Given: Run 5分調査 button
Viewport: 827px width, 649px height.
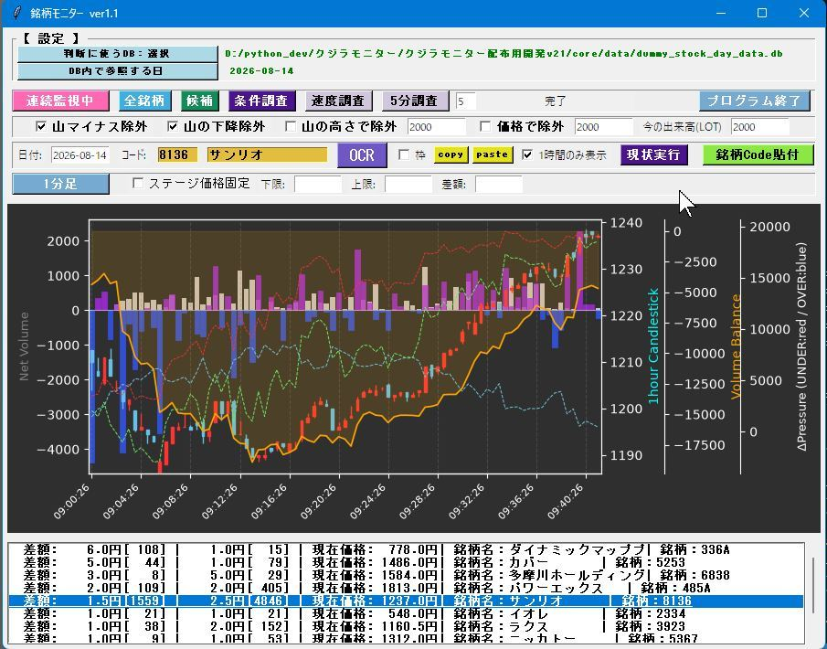Looking at the screenshot, I should pos(415,101).
